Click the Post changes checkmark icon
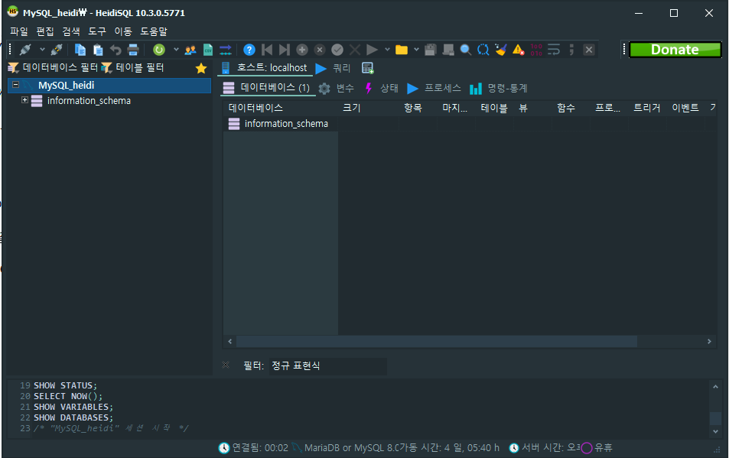 pos(337,50)
